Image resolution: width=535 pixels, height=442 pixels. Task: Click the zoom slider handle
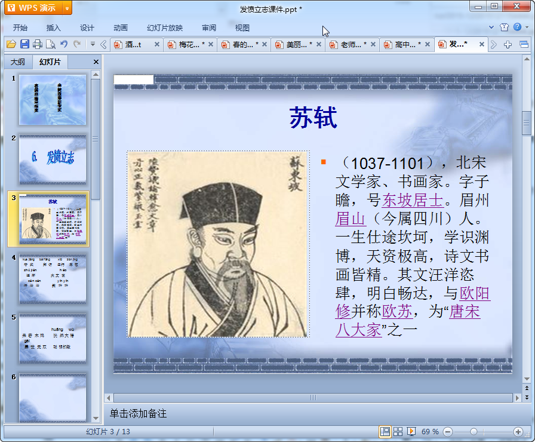[x=473, y=432]
